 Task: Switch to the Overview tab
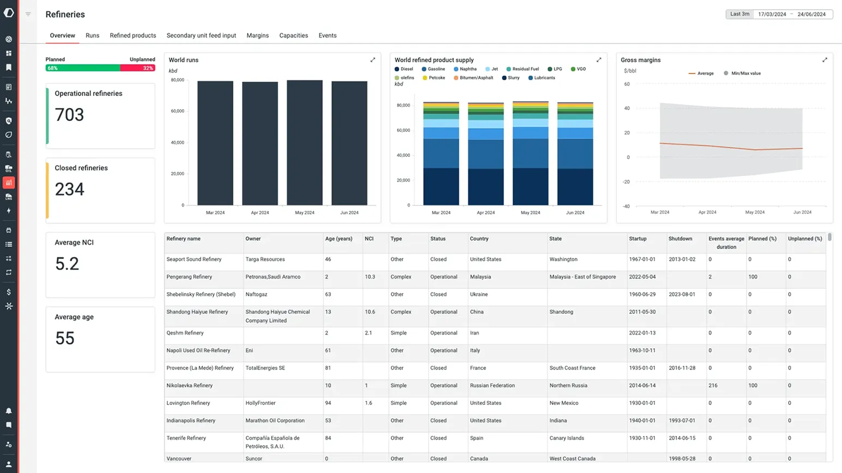pos(63,35)
